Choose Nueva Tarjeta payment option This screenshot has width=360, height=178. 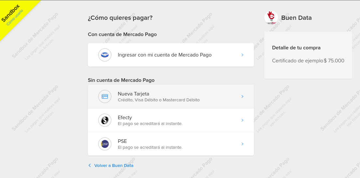pyautogui.click(x=171, y=96)
